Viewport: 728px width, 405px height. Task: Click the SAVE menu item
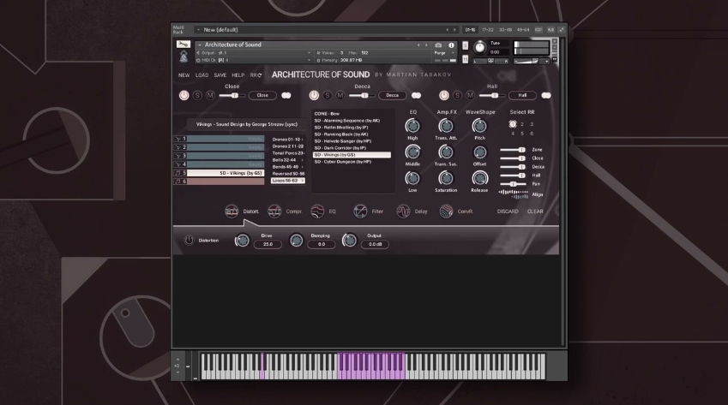pyautogui.click(x=220, y=75)
